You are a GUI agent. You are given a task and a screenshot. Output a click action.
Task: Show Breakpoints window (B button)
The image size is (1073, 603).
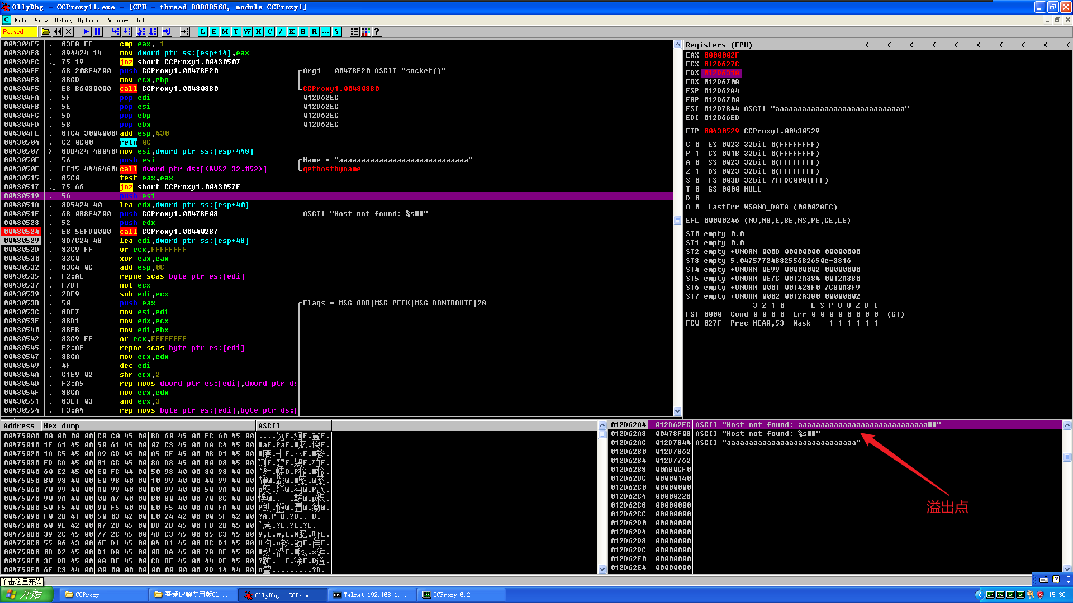[303, 32]
